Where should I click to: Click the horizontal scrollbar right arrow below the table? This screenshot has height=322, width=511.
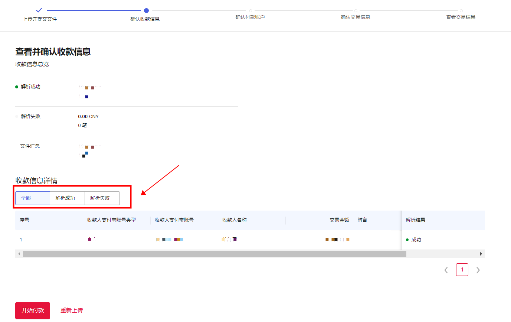[481, 253]
